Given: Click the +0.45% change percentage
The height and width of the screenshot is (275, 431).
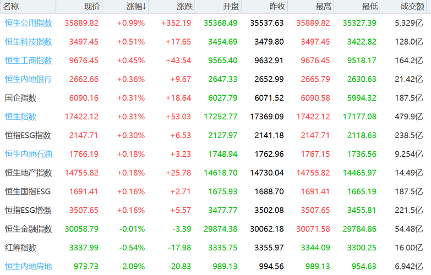Looking at the screenshot, I should pos(131,61).
